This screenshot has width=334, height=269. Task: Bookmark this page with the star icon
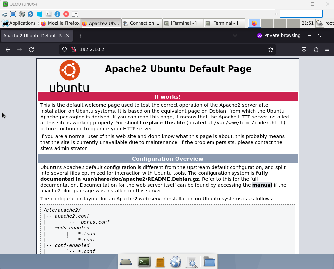coord(271,50)
